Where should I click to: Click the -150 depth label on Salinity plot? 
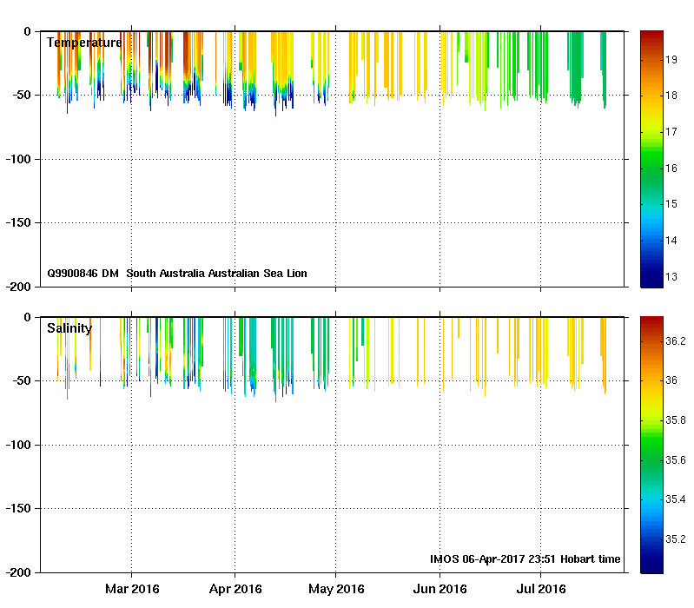click(x=17, y=509)
